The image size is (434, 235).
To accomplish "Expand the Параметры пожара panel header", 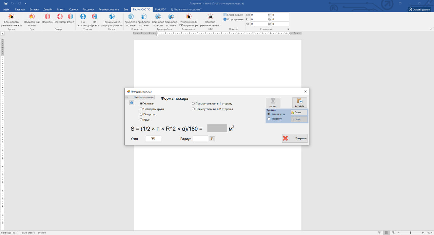I will [x=140, y=97].
